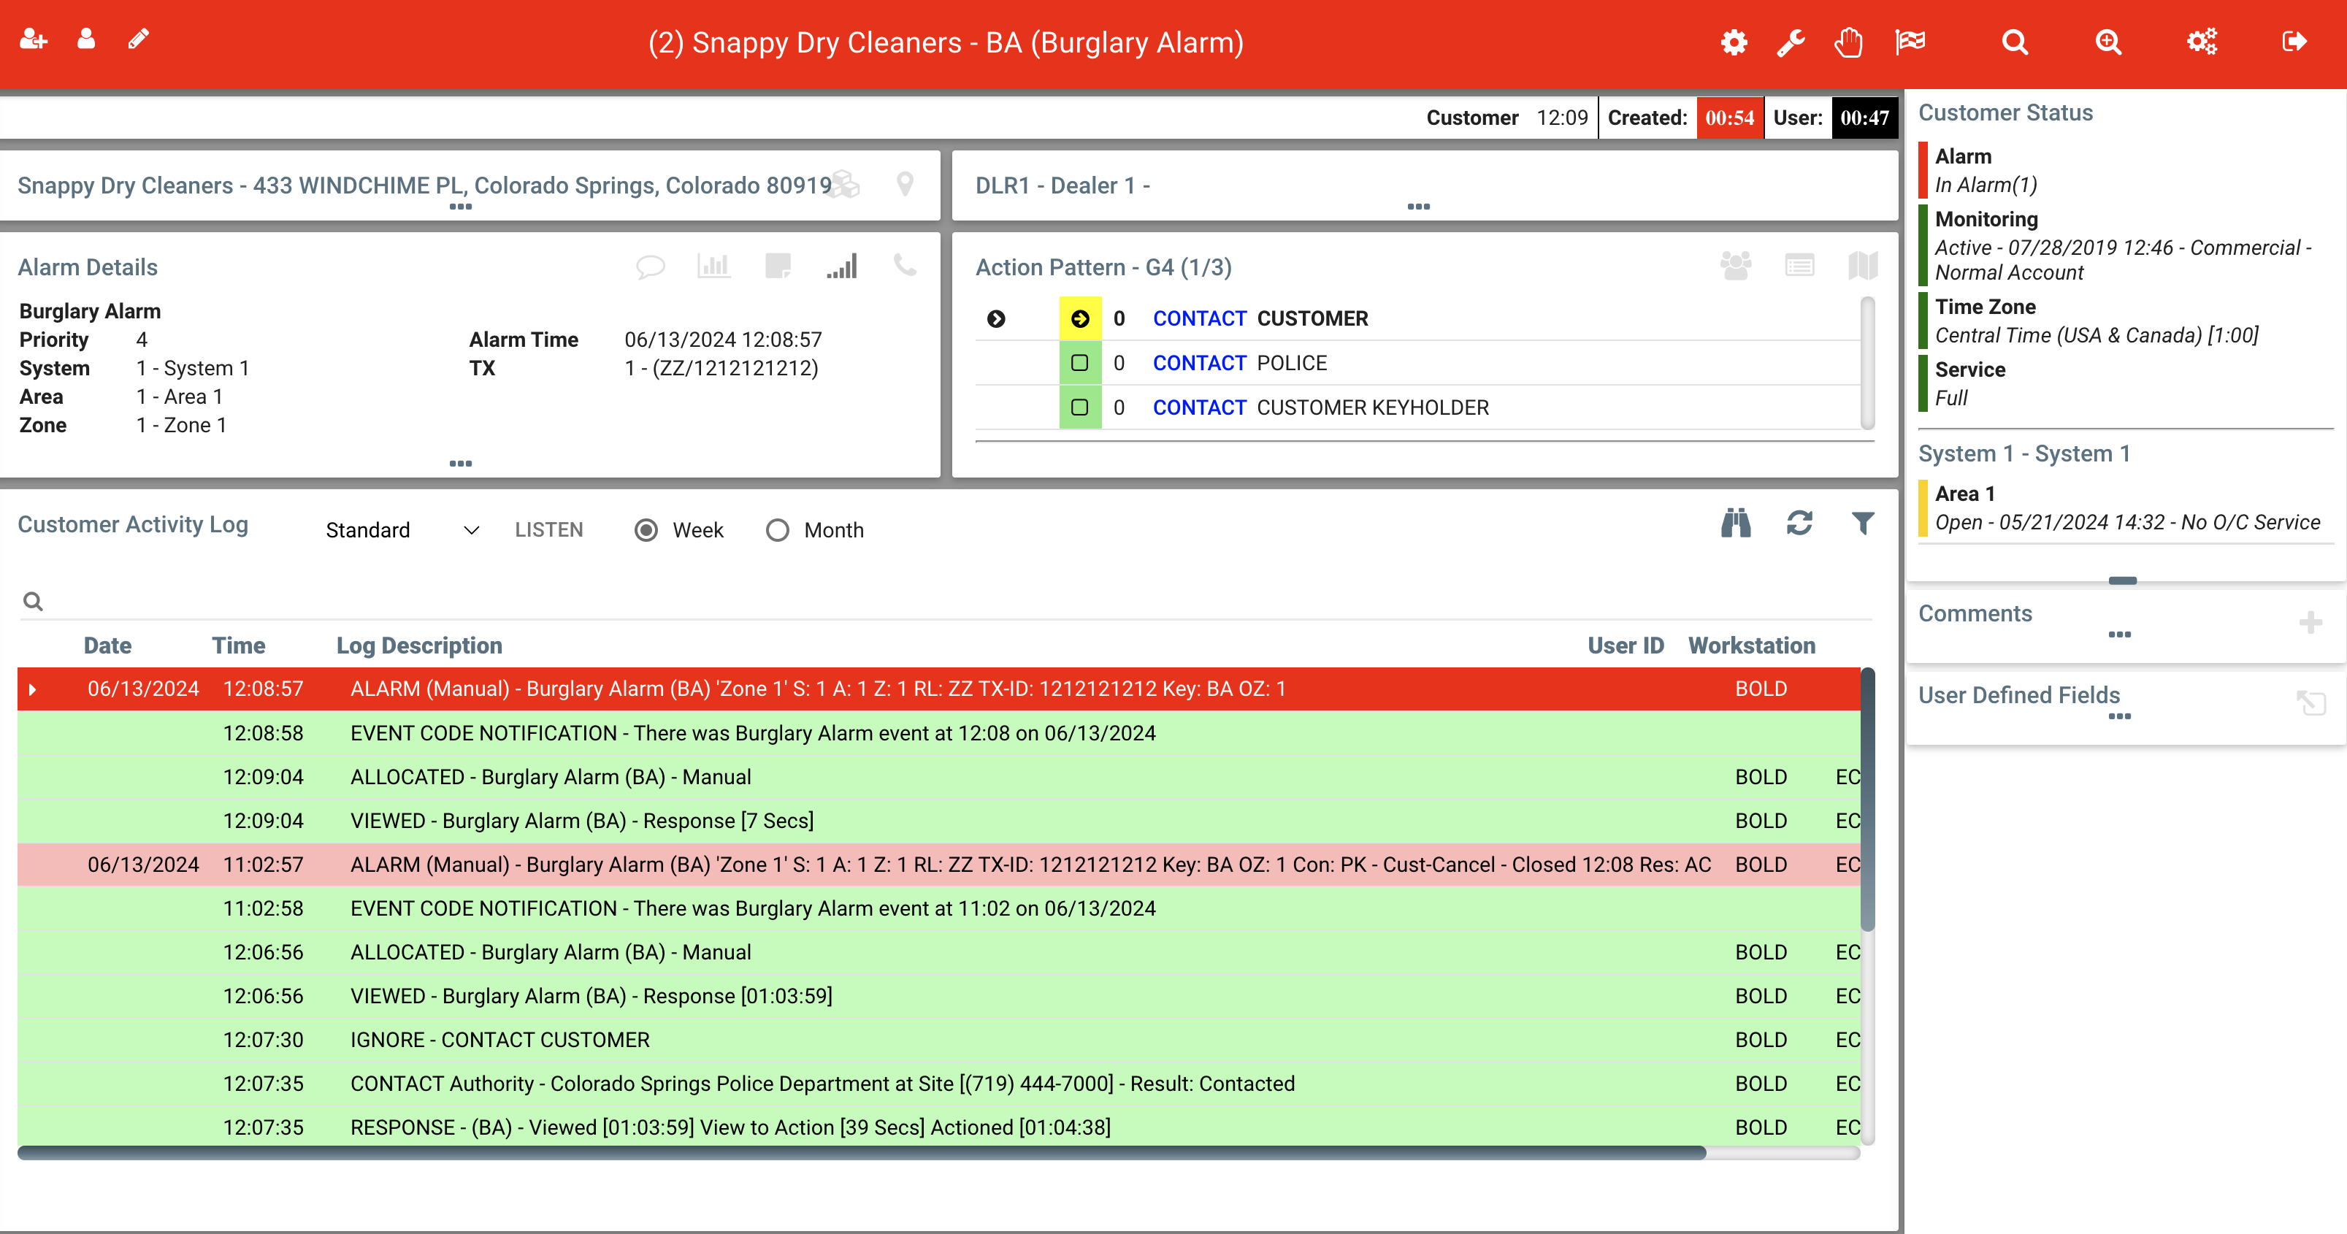Open the flags icon in header
2347x1234 pixels.
[x=1910, y=42]
